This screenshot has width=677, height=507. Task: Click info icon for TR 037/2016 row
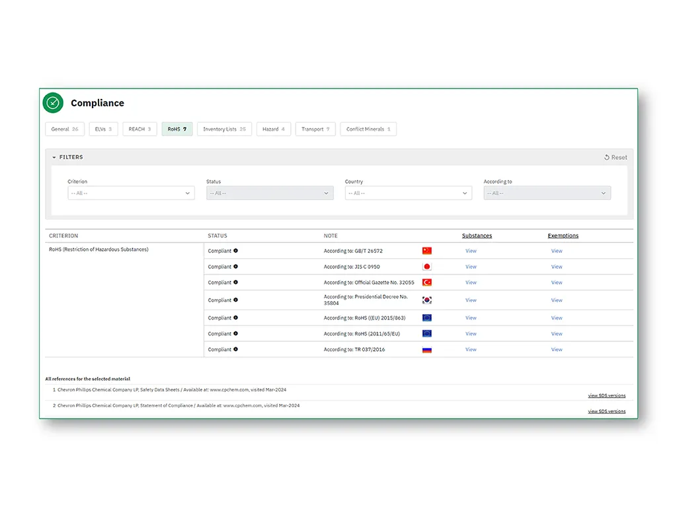[x=236, y=349]
